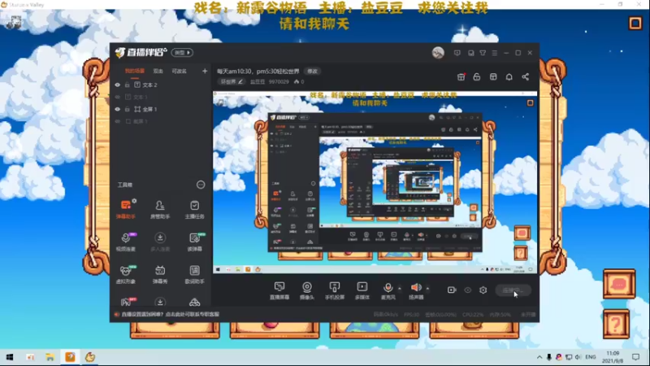Image resolution: width=650 pixels, height=366 pixels.
Task: Expand the microphone options arrow
Action: (400, 289)
